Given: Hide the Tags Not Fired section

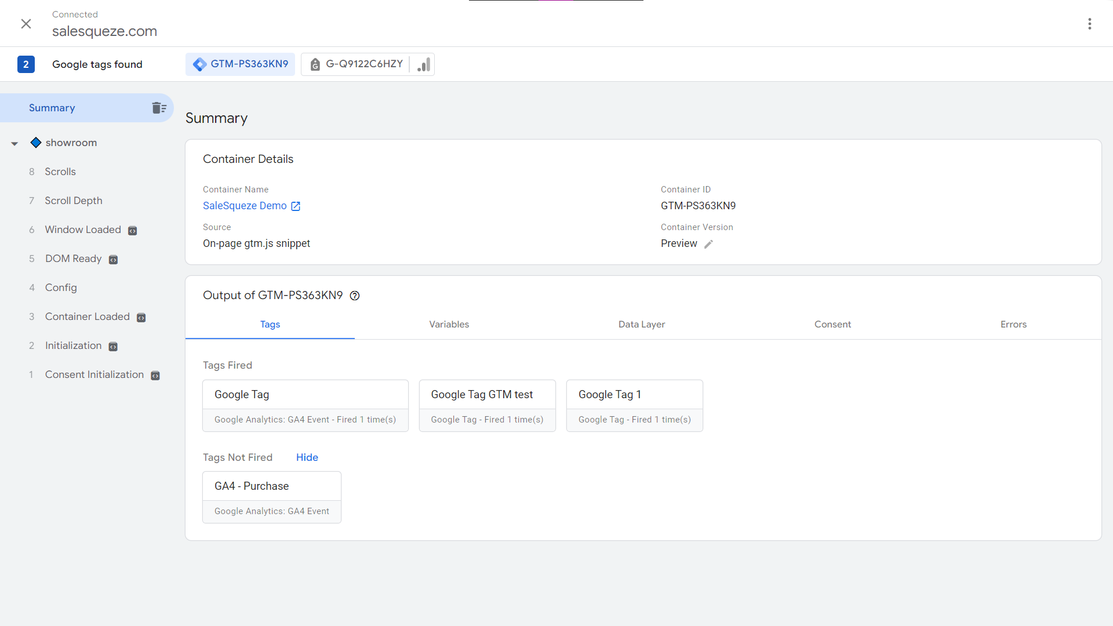Looking at the screenshot, I should [307, 457].
